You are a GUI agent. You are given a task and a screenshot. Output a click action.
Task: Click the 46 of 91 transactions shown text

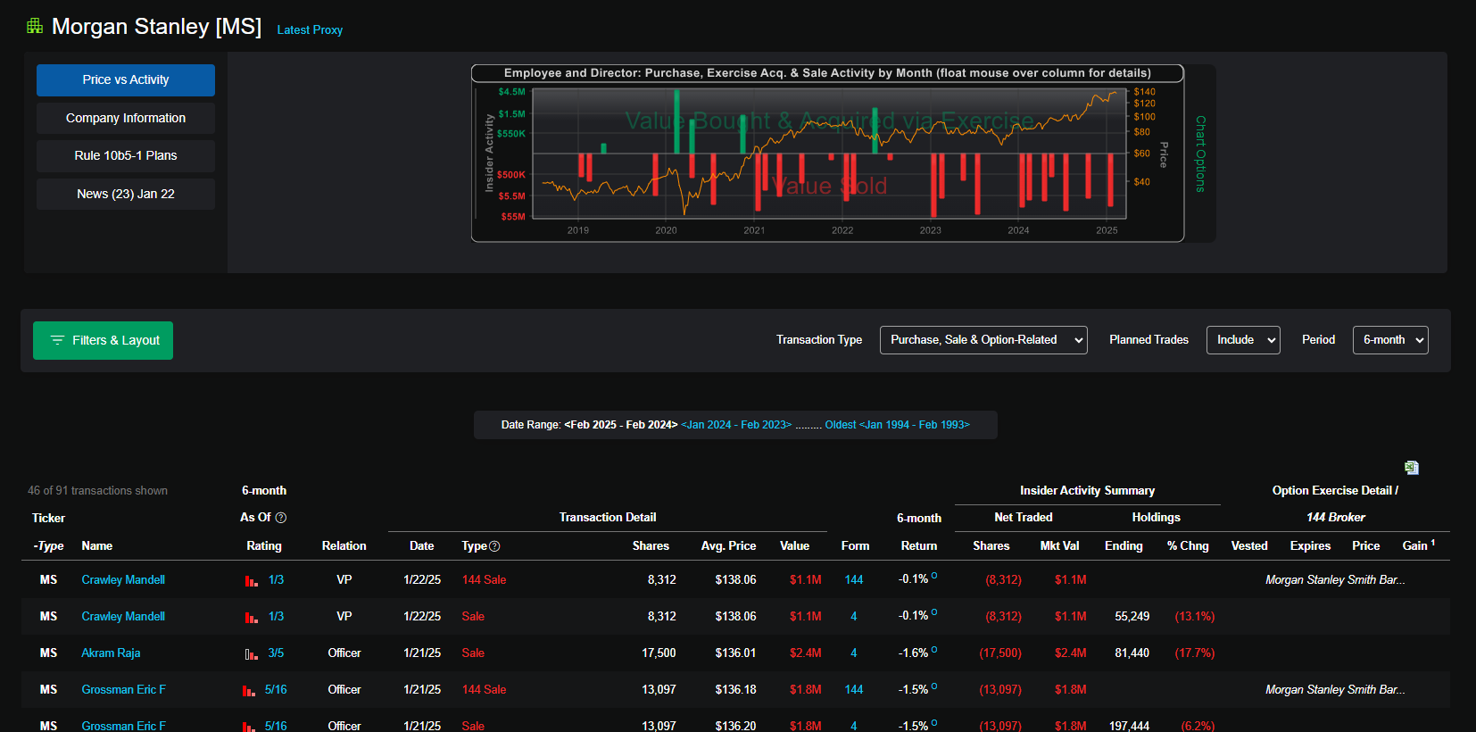point(97,491)
